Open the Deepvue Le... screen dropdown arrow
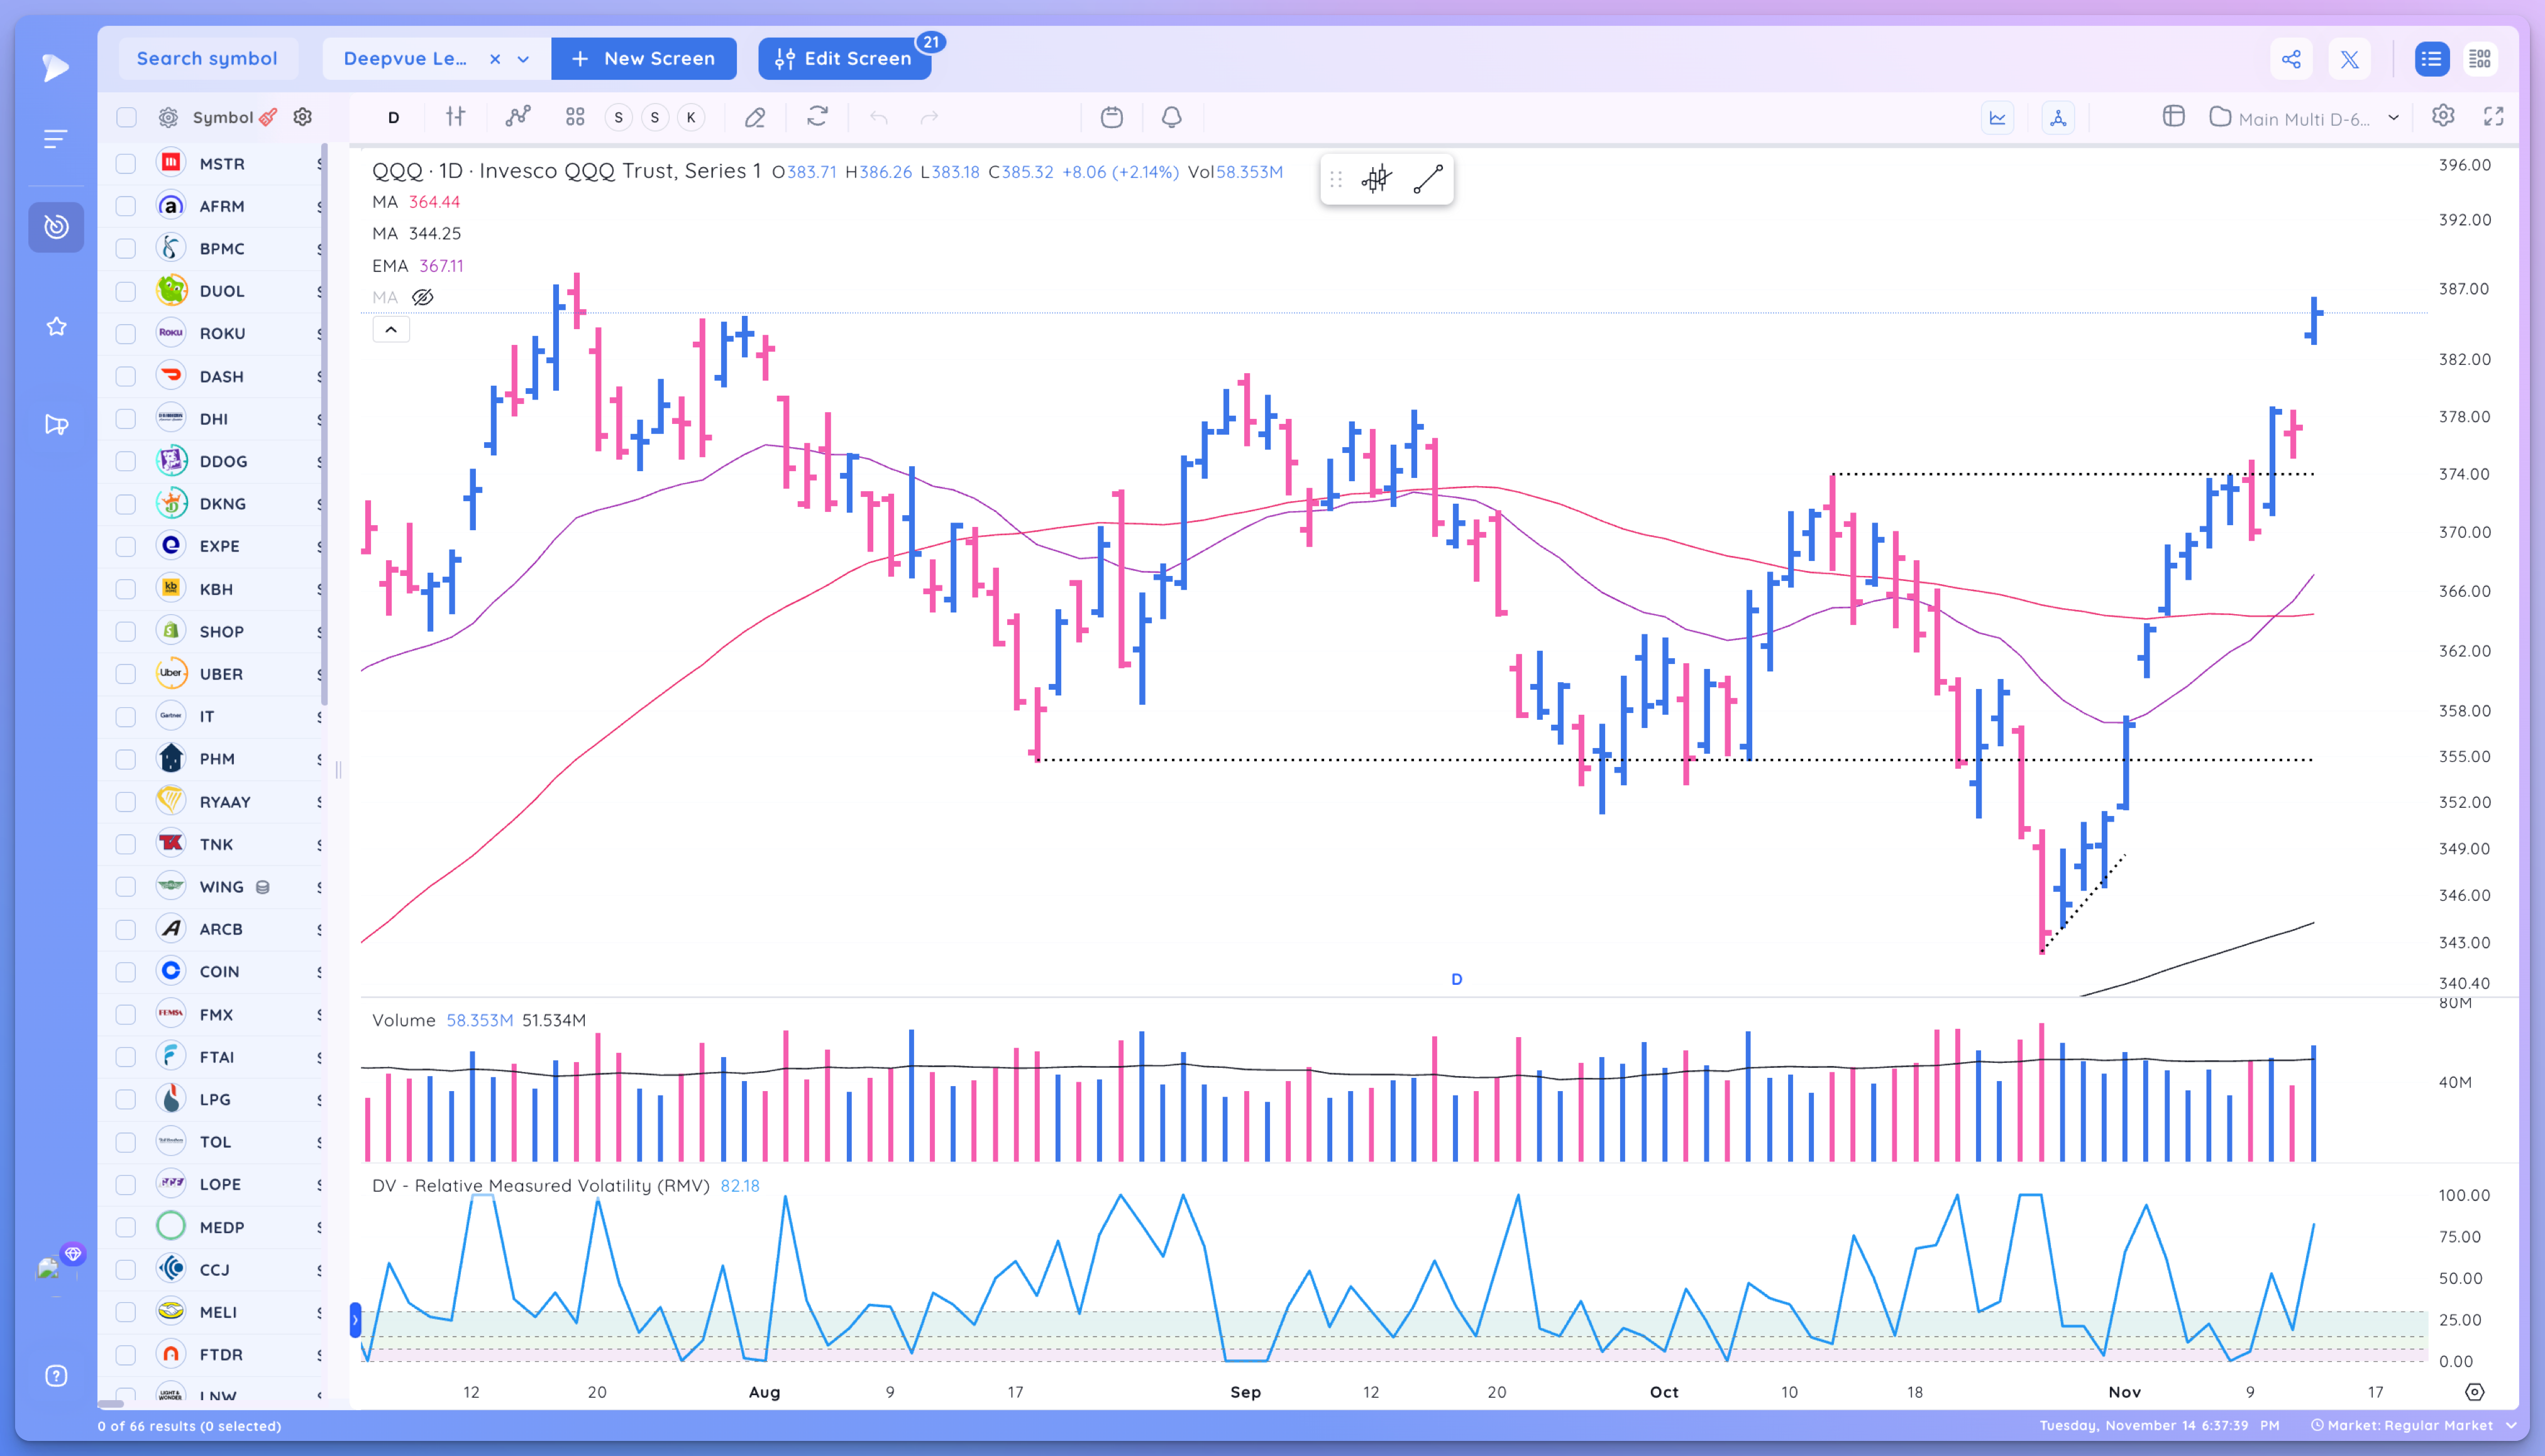The width and height of the screenshot is (2545, 1456). 524,59
